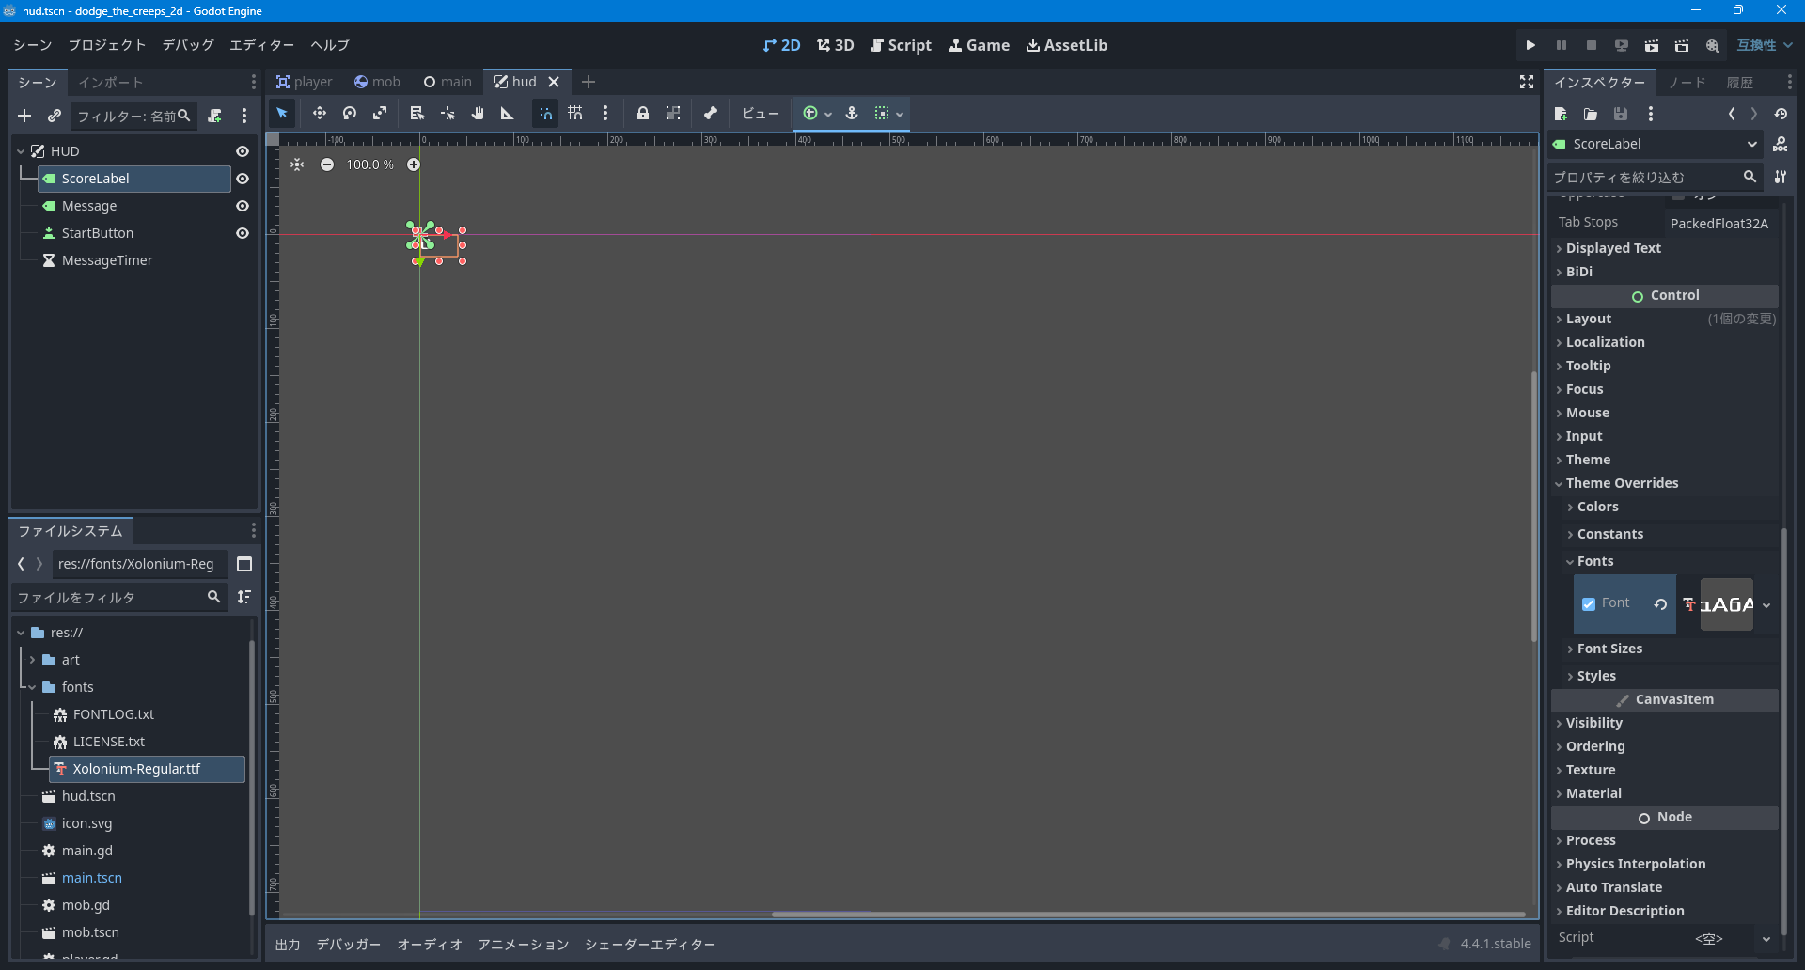Toggle the FileSystem split mode
The width and height of the screenshot is (1805, 970).
click(244, 564)
